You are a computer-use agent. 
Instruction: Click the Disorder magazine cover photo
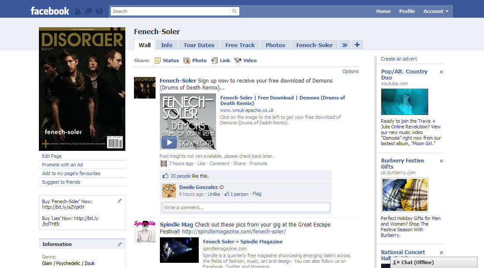point(82,89)
